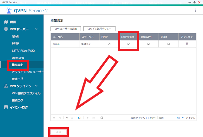This screenshot has height=137, width=203.
Task: Toggle PPTP permission for admin
Action: (x=109, y=44)
